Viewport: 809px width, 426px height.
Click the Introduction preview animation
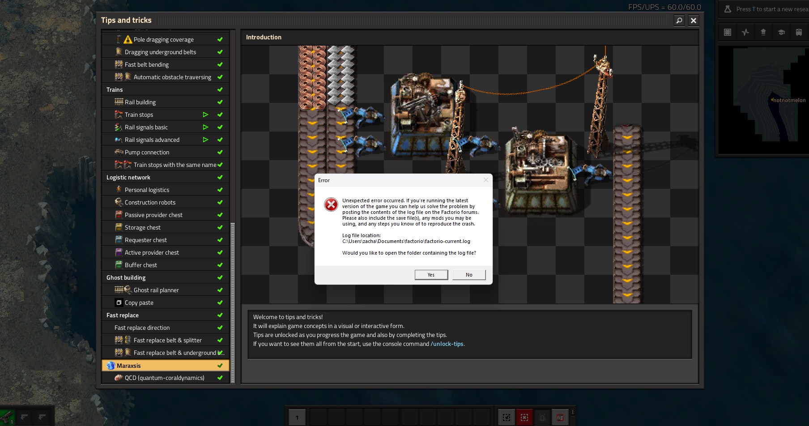(470, 175)
